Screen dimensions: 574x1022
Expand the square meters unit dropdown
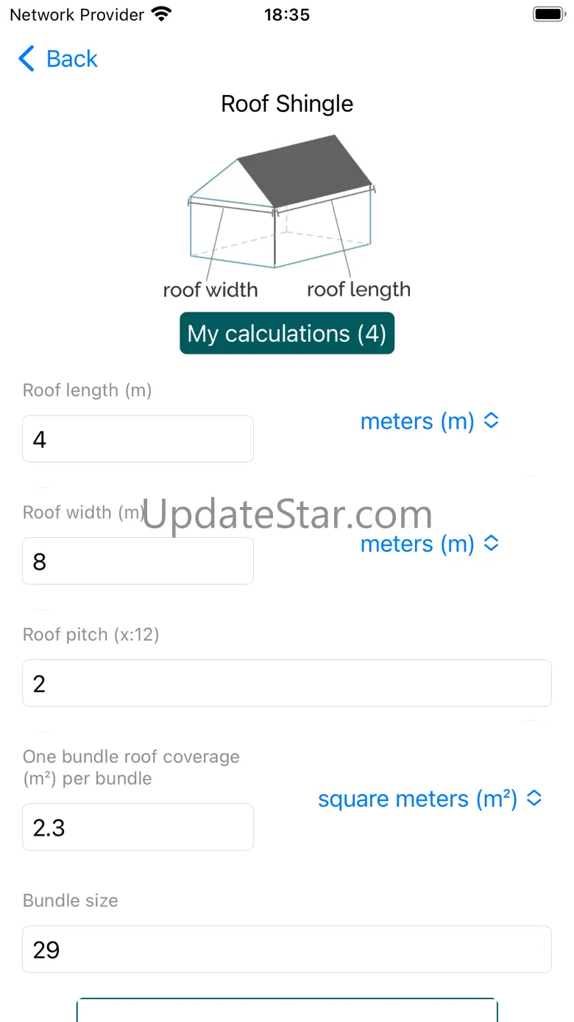pos(430,799)
